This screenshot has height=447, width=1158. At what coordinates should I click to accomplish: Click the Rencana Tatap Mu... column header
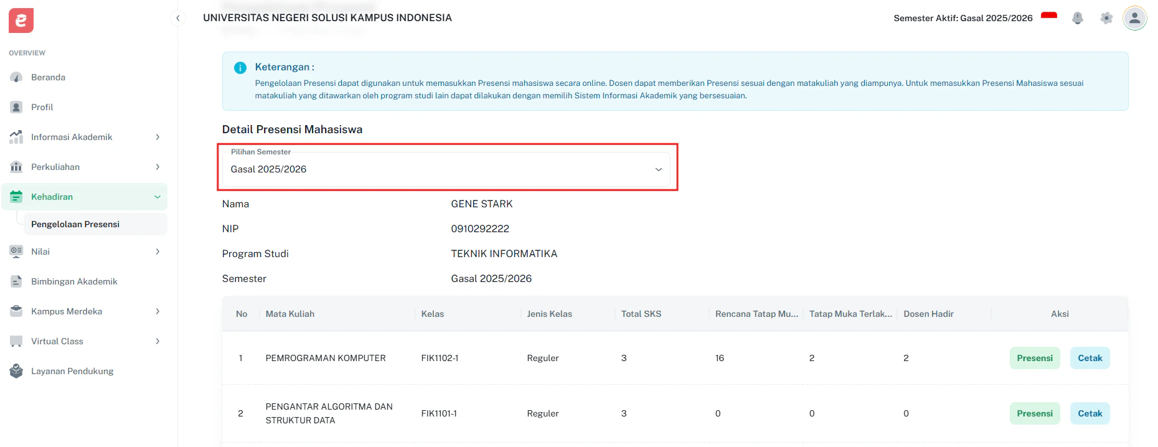pyautogui.click(x=756, y=314)
